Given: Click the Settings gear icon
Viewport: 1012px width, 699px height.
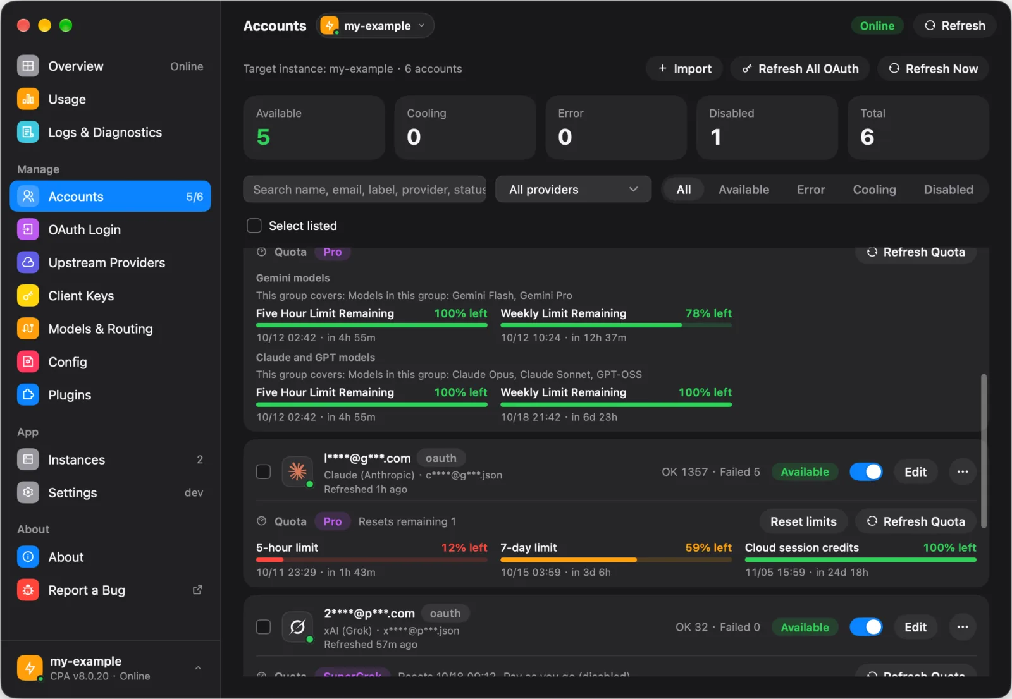Looking at the screenshot, I should pyautogui.click(x=28, y=492).
